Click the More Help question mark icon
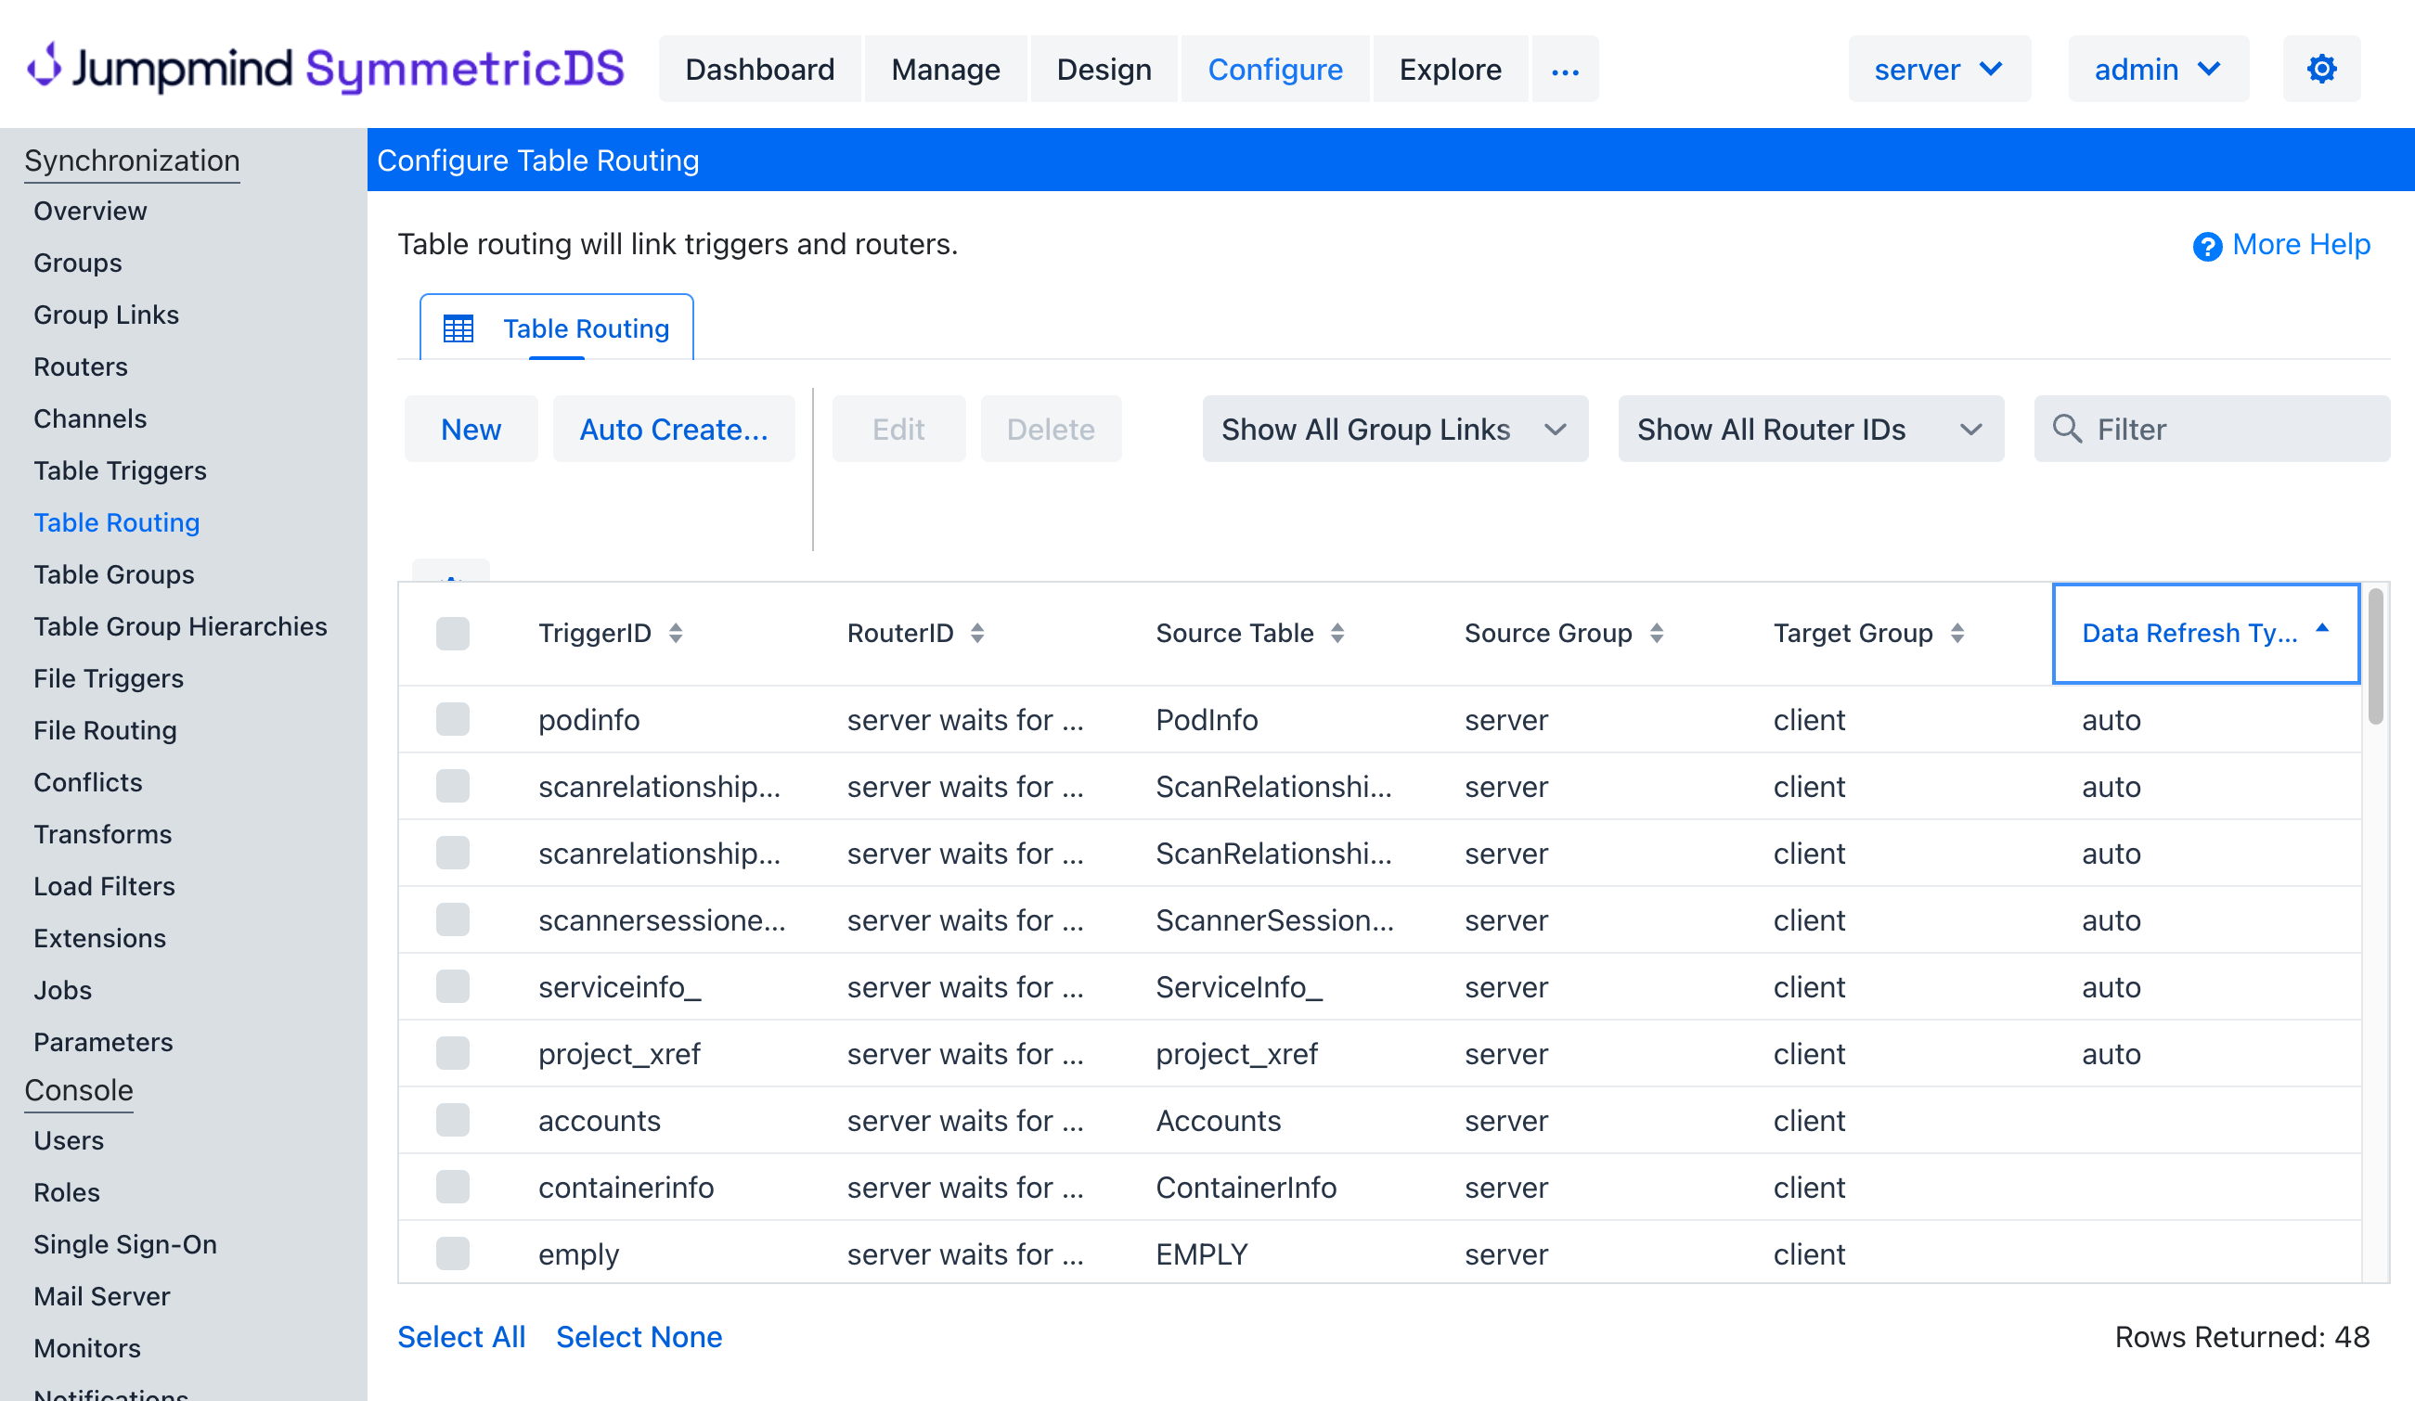Screen dimensions: 2415x1401 (x=2207, y=246)
